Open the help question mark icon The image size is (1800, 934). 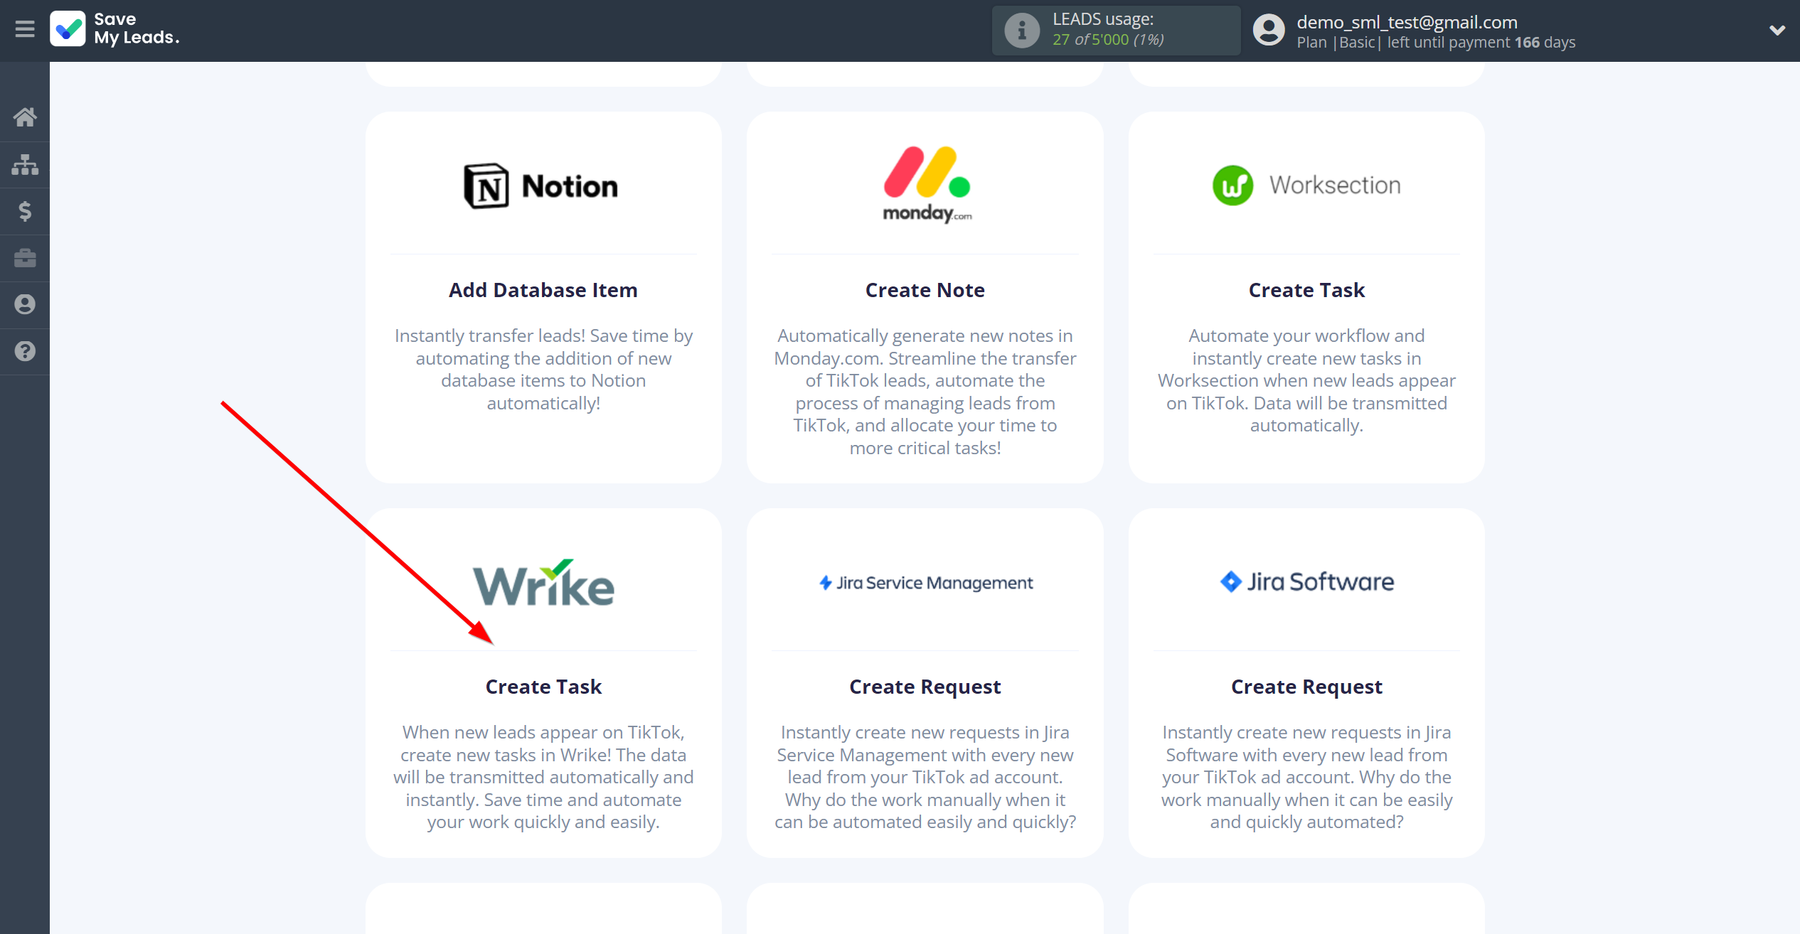[25, 351]
